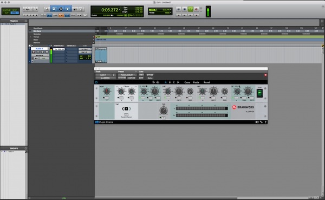Open the wrench settings in plugin footer

pyautogui.click(x=262, y=122)
